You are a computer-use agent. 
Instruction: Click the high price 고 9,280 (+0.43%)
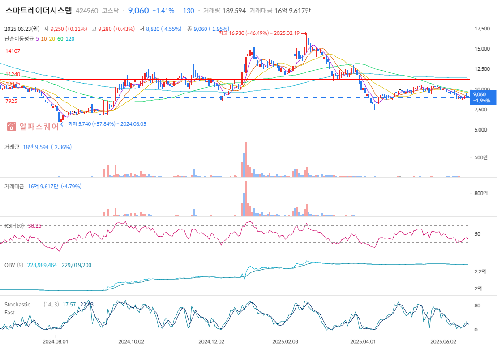[x=113, y=29]
